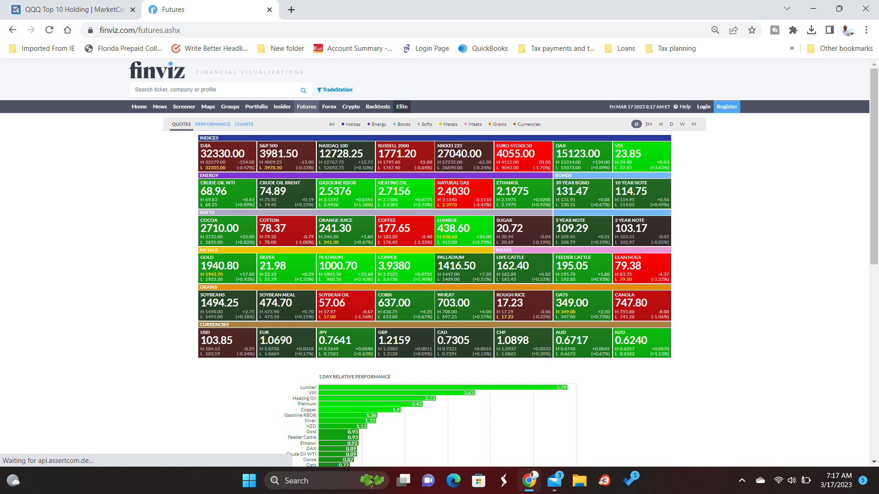Screen dimensions: 879x494
Task: Bookmark this page with the star icon
Action: pos(752,30)
